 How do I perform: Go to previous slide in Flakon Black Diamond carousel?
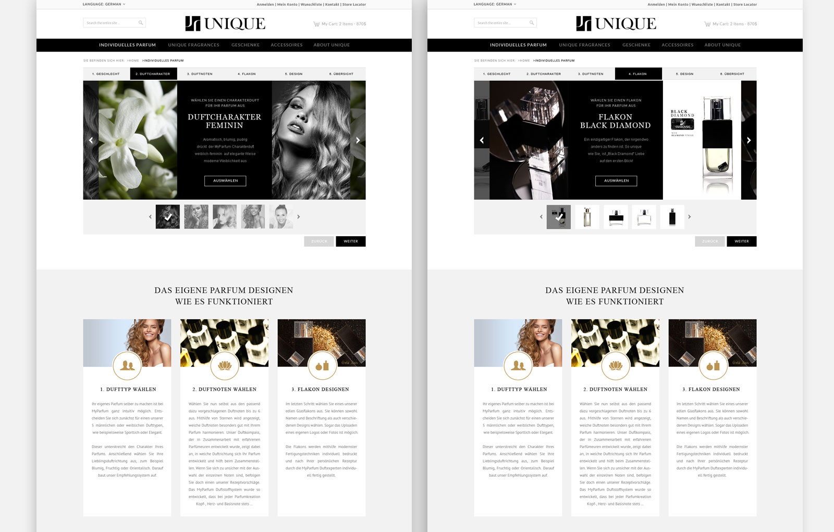click(482, 140)
